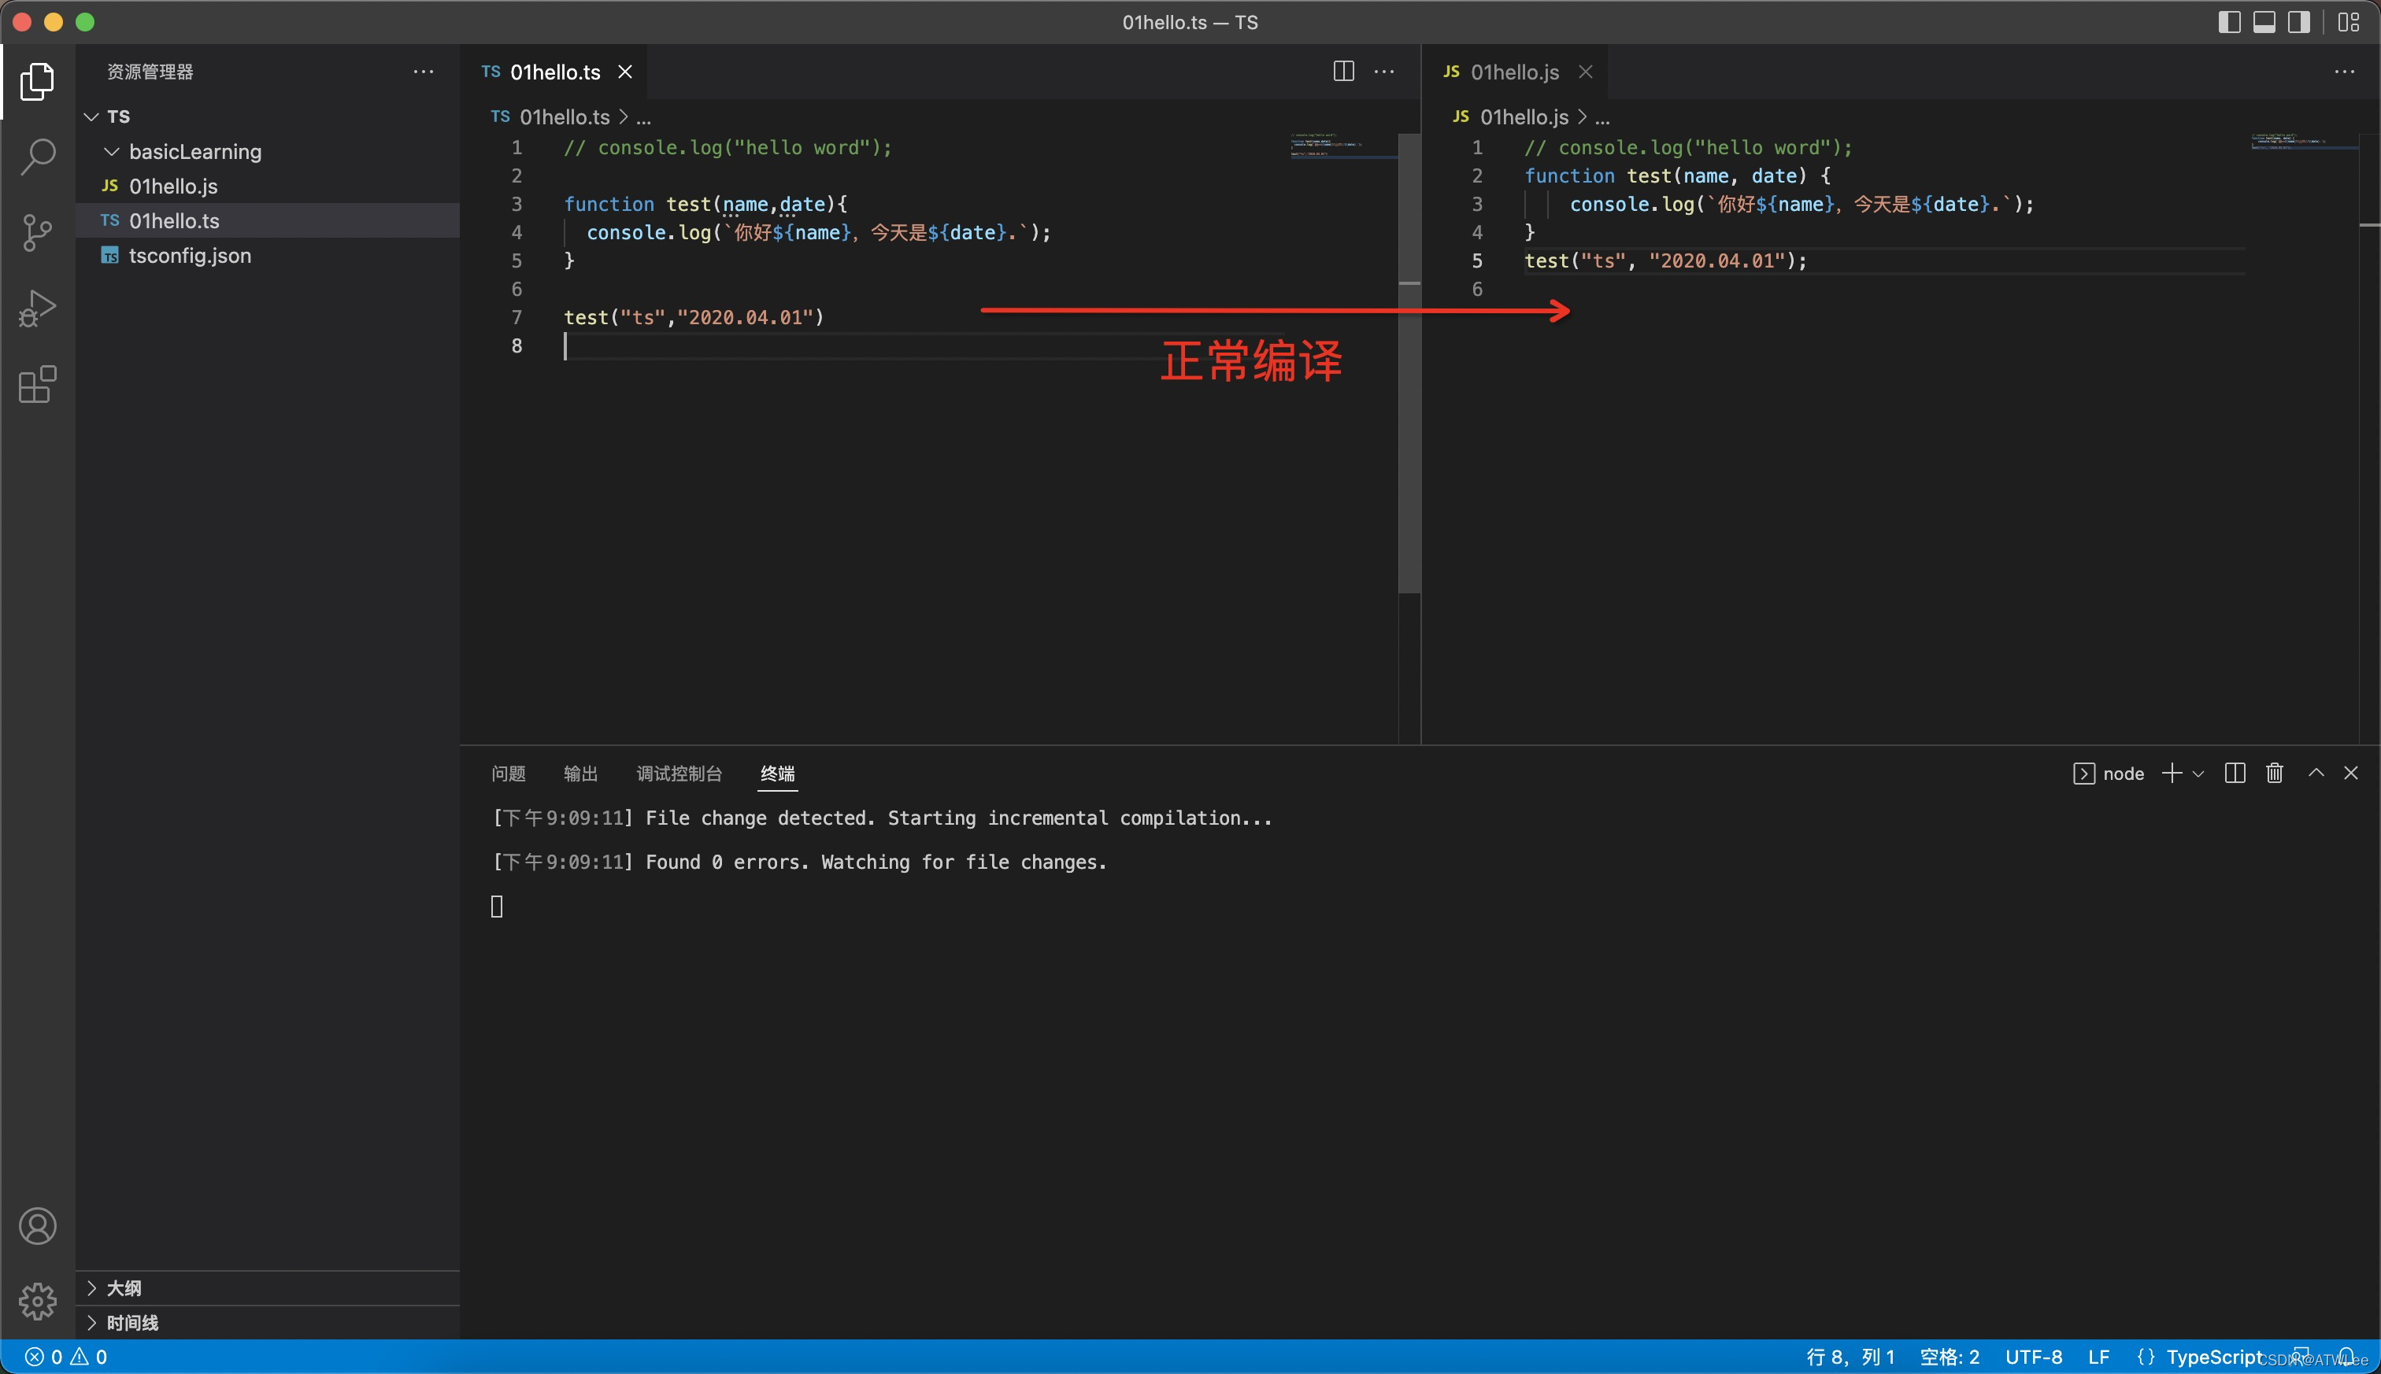The height and width of the screenshot is (1374, 2381).
Task: Click function test line in 01hello.js
Action: (1678, 175)
